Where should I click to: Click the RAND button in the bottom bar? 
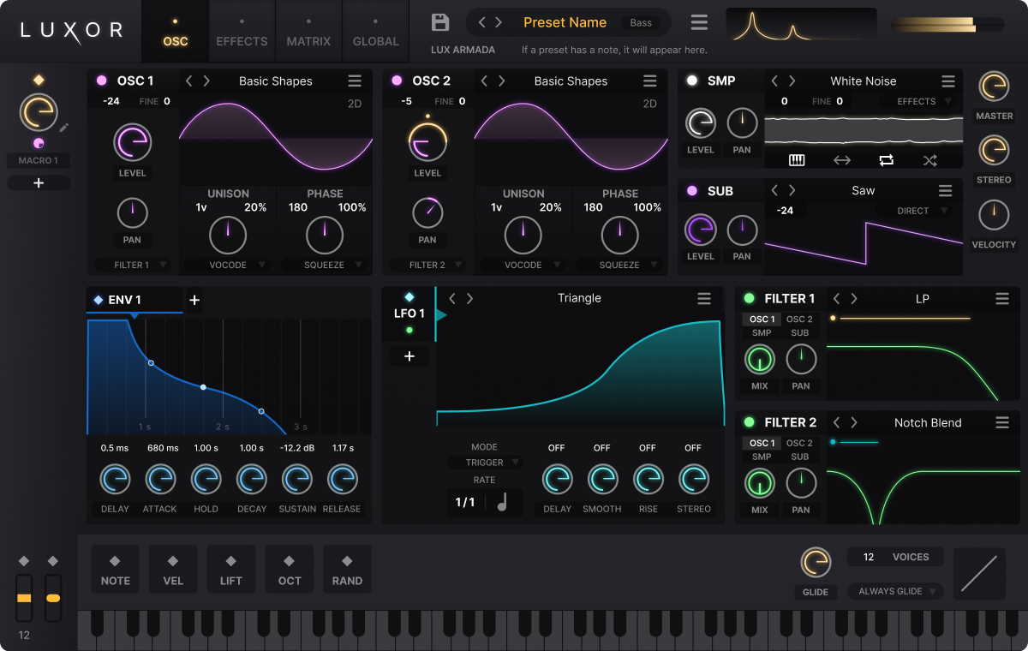pos(347,569)
